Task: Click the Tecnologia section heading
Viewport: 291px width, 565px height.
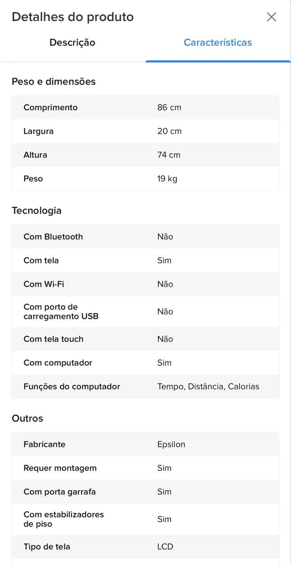Action: point(37,211)
